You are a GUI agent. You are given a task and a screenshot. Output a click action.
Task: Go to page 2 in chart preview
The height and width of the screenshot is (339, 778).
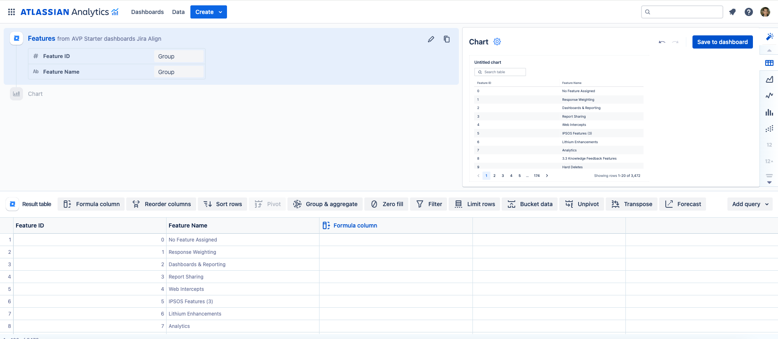pyautogui.click(x=494, y=176)
